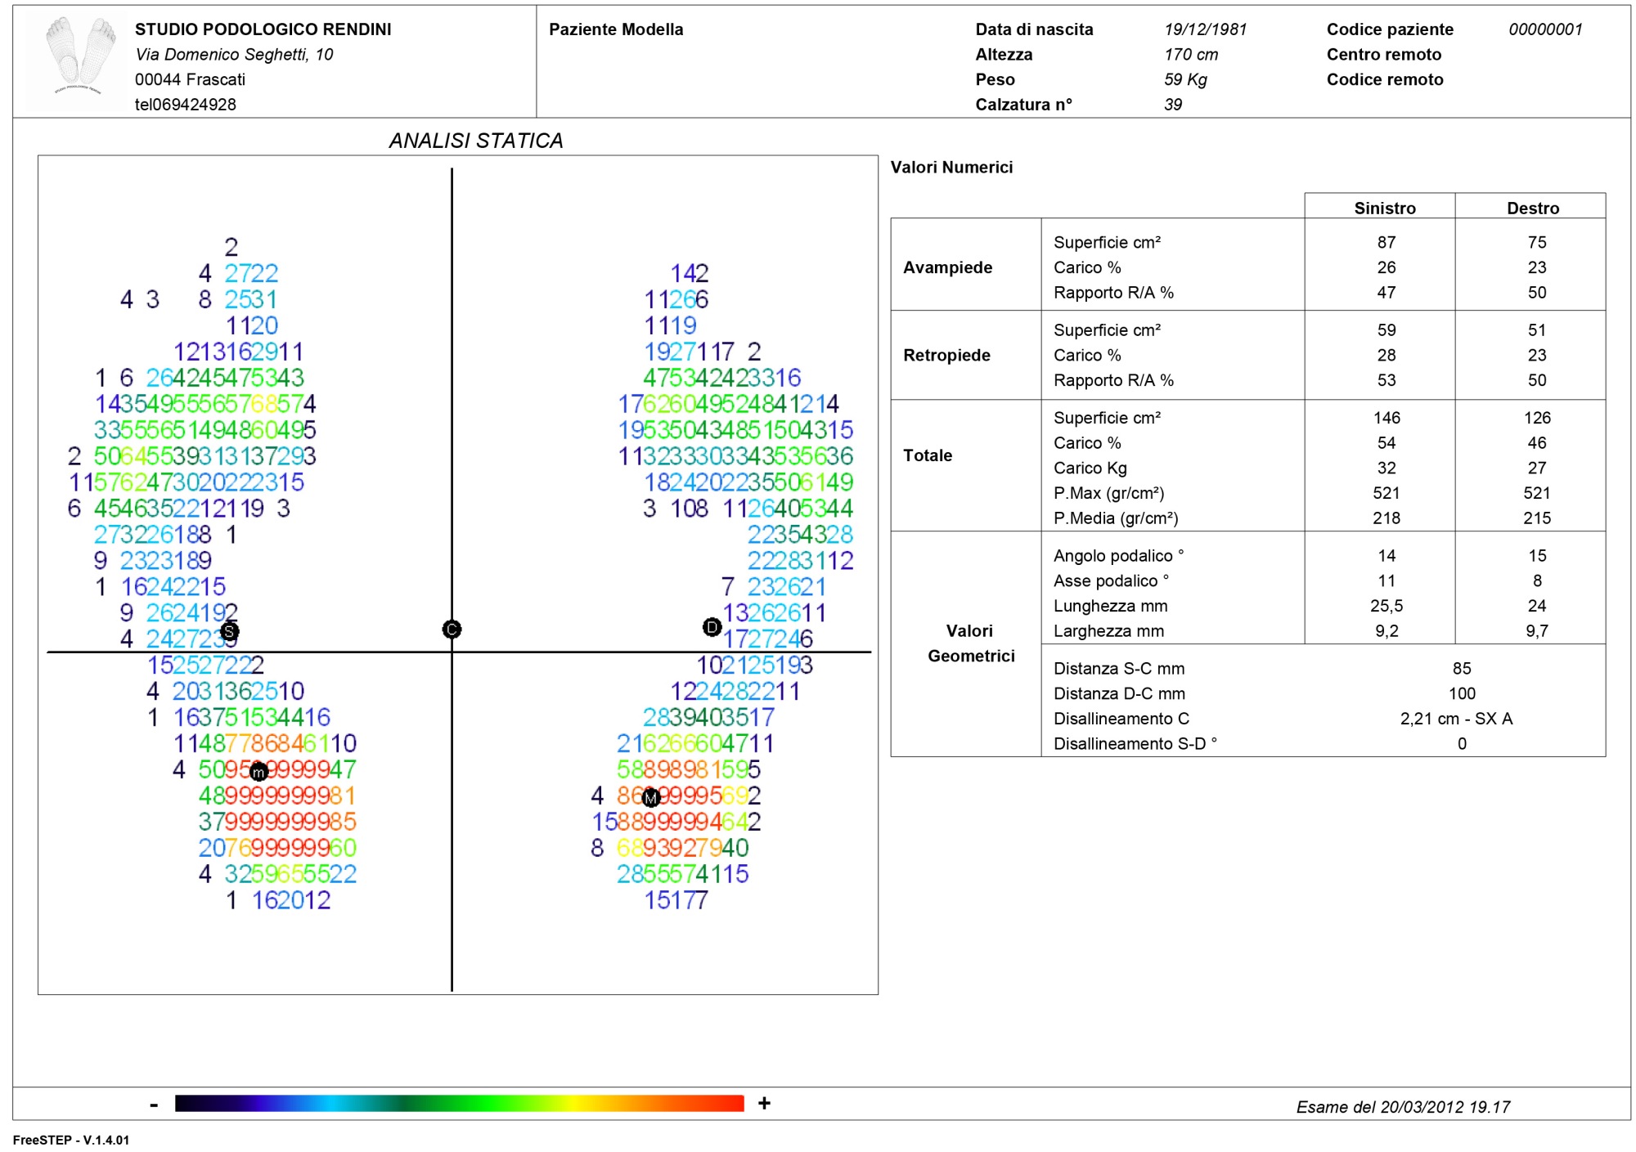Select the Destro column header
This screenshot has width=1636, height=1152.
1533,208
